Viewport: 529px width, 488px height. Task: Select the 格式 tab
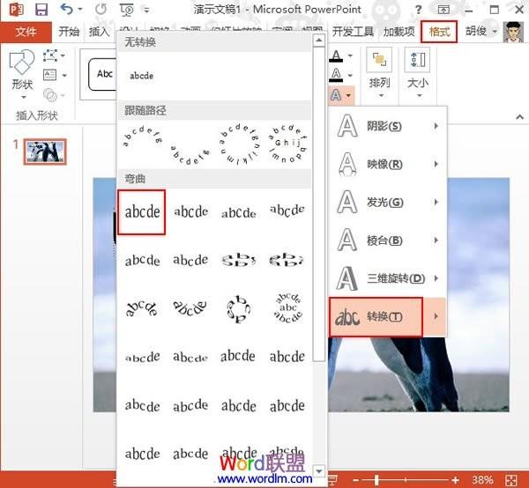[439, 32]
